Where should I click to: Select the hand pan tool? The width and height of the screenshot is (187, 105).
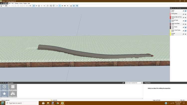pyautogui.click(x=6, y=5)
